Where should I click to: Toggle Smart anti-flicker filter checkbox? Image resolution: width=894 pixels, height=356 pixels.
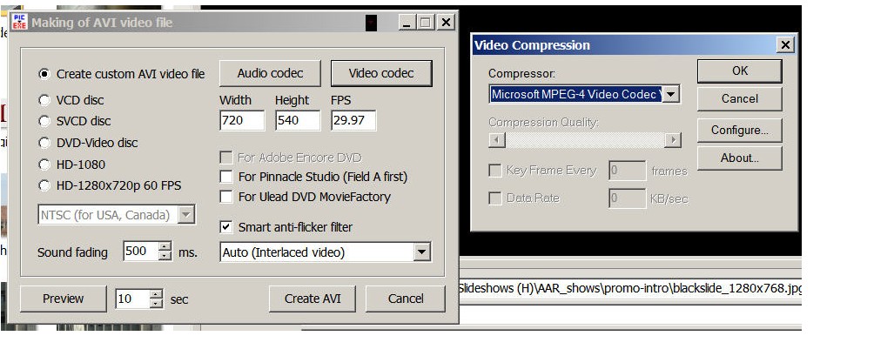pyautogui.click(x=226, y=227)
